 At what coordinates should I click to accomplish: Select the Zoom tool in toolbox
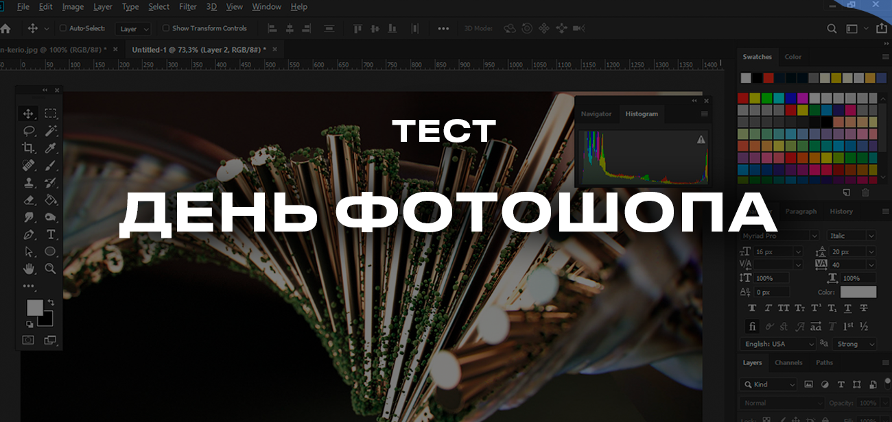(x=51, y=269)
